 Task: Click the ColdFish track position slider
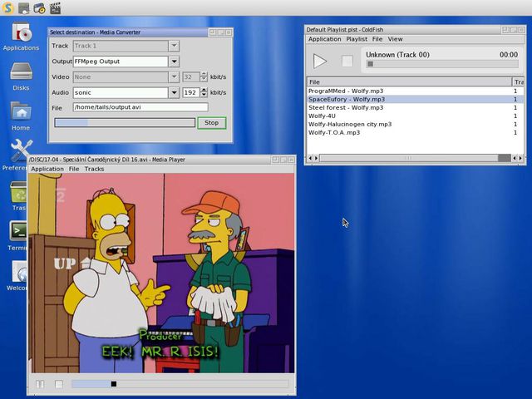point(442,64)
